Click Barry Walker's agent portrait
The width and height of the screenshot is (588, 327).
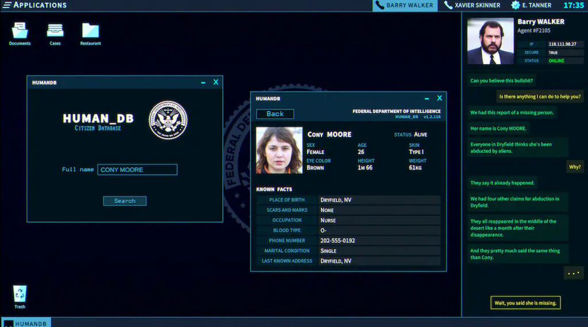point(490,41)
